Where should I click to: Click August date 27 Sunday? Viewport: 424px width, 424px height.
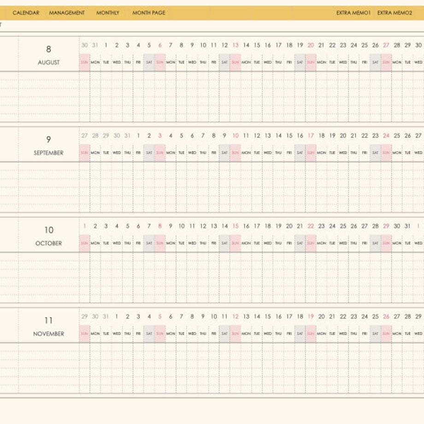pos(386,45)
